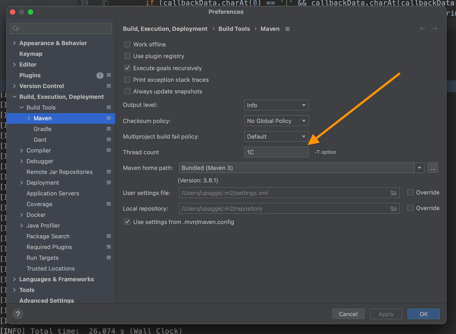The height and width of the screenshot is (334, 456).
Task: Toggle Override for User settings file
Action: click(410, 192)
